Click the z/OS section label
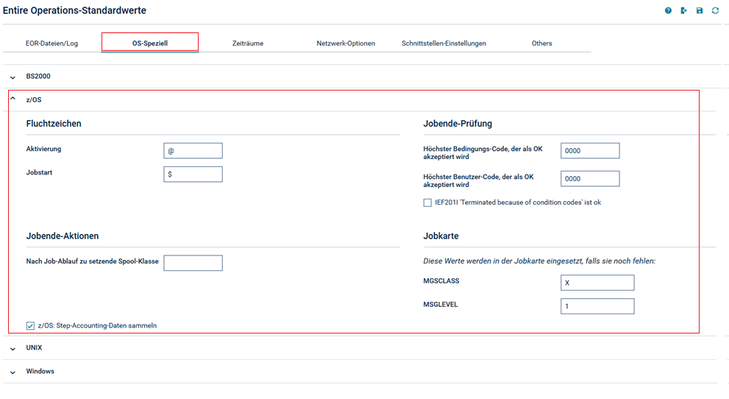The image size is (729, 399). click(x=34, y=100)
